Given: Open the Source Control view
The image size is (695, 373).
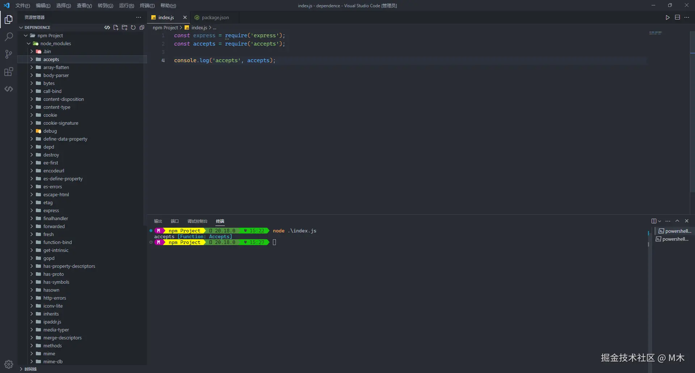Looking at the screenshot, I should [9, 54].
